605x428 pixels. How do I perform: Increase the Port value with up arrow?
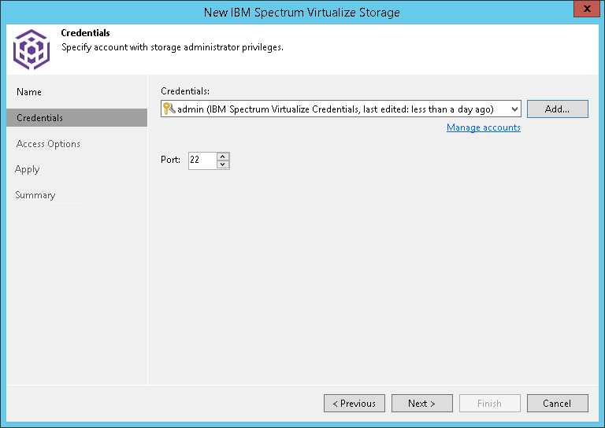click(223, 156)
